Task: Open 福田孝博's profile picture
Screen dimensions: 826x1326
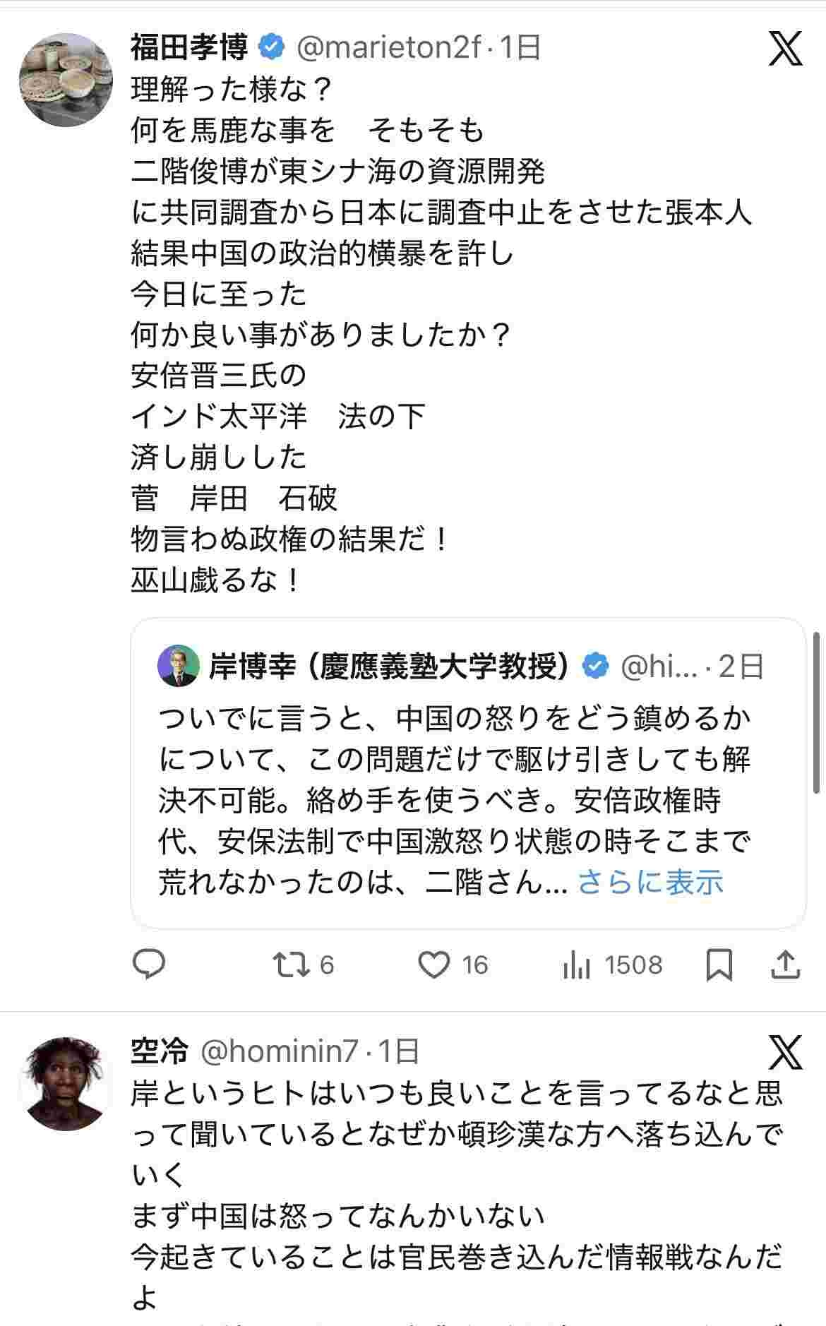Action: (x=66, y=79)
